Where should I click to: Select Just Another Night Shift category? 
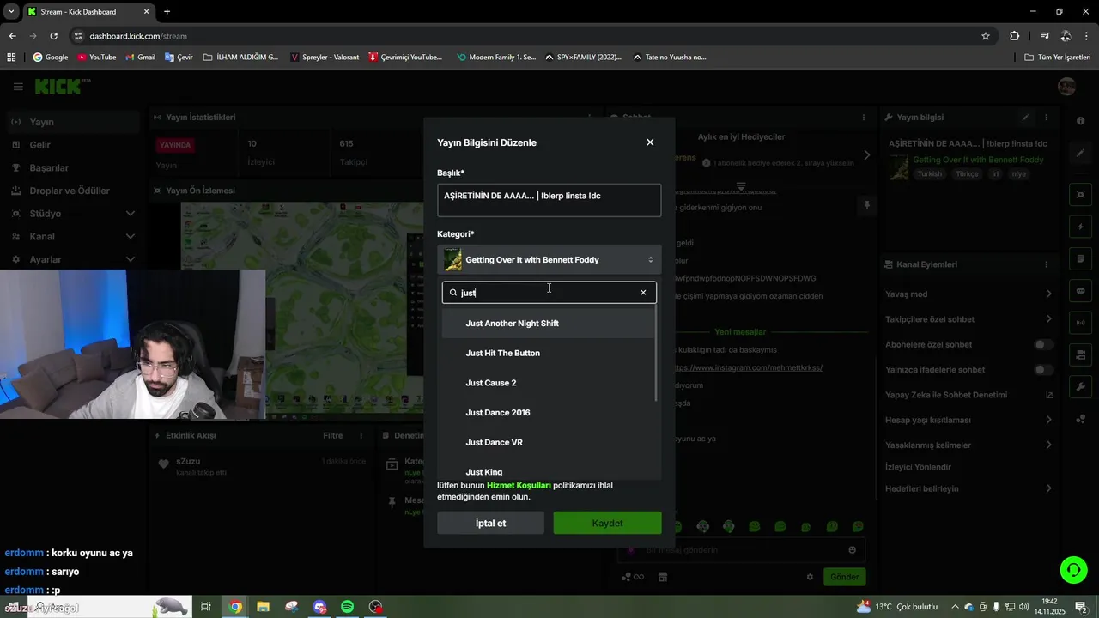549,323
